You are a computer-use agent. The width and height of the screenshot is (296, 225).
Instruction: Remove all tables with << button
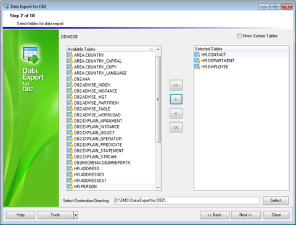(176, 128)
